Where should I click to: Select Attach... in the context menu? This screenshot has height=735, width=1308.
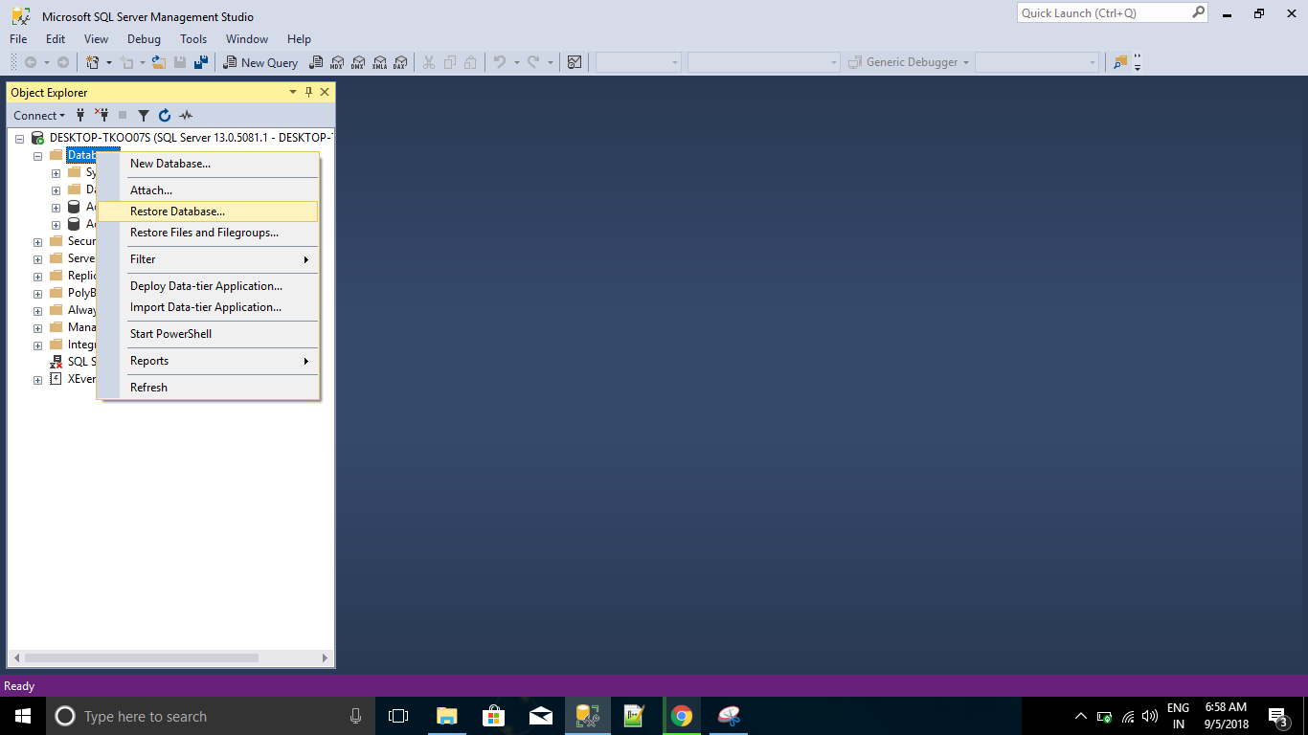209,190
